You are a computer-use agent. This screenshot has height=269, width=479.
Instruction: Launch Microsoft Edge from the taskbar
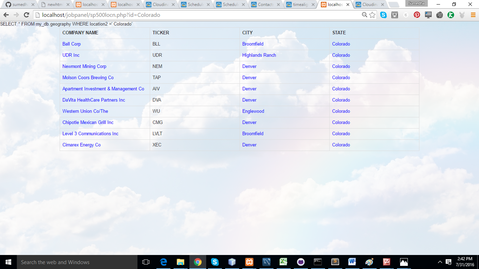(x=163, y=262)
